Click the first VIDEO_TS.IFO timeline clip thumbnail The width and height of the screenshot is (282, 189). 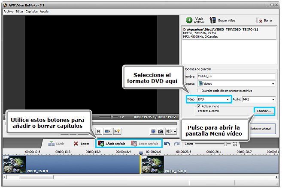15,164
